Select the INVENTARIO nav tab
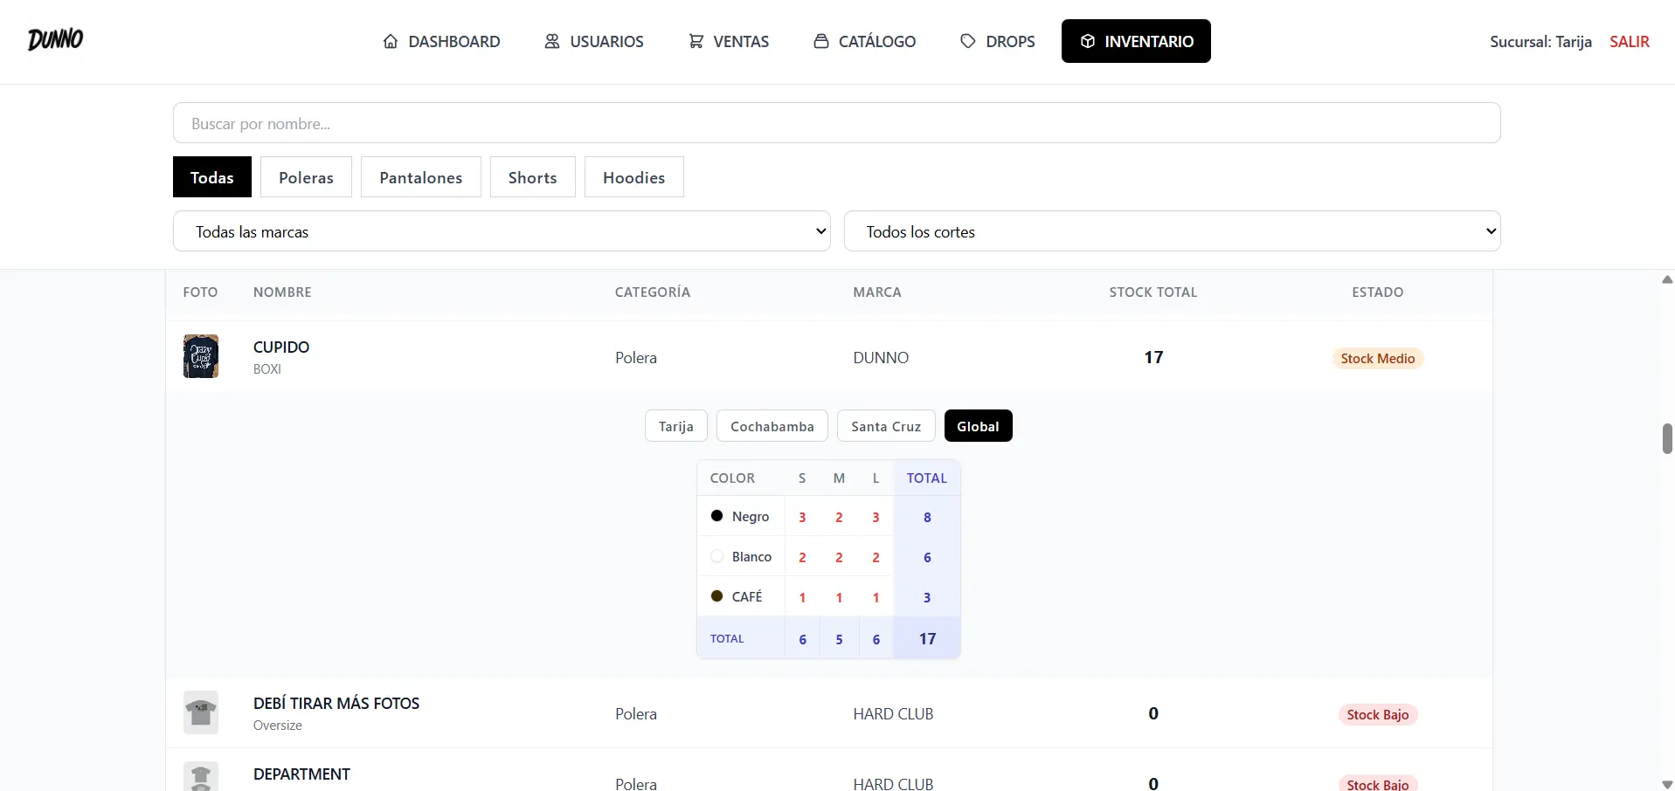 (1136, 41)
